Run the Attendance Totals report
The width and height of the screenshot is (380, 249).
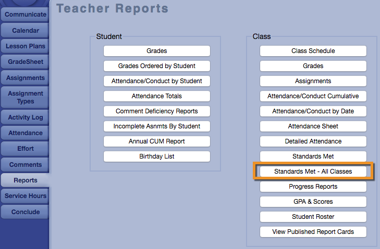click(156, 96)
